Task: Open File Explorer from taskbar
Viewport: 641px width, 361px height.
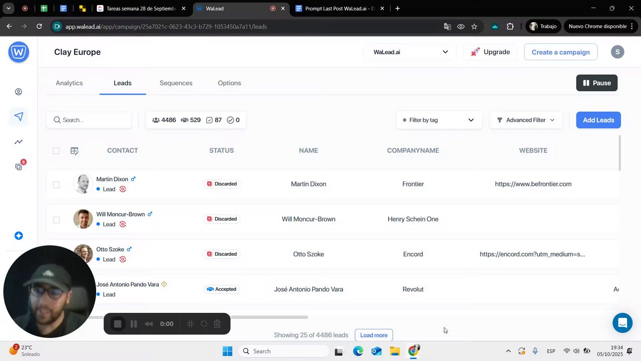Action: (395, 351)
